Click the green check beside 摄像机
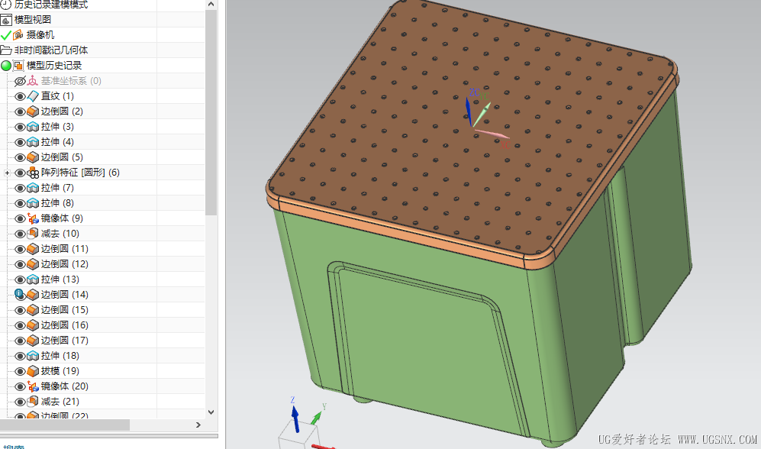Viewport: 761px width, 449px height. pyautogui.click(x=6, y=35)
